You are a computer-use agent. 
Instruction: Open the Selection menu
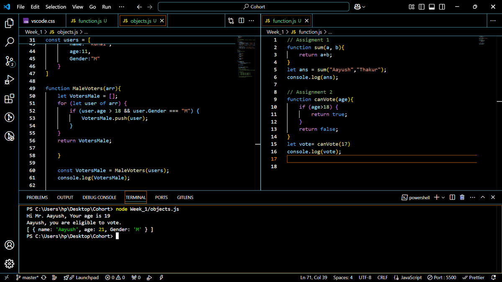tap(56, 7)
